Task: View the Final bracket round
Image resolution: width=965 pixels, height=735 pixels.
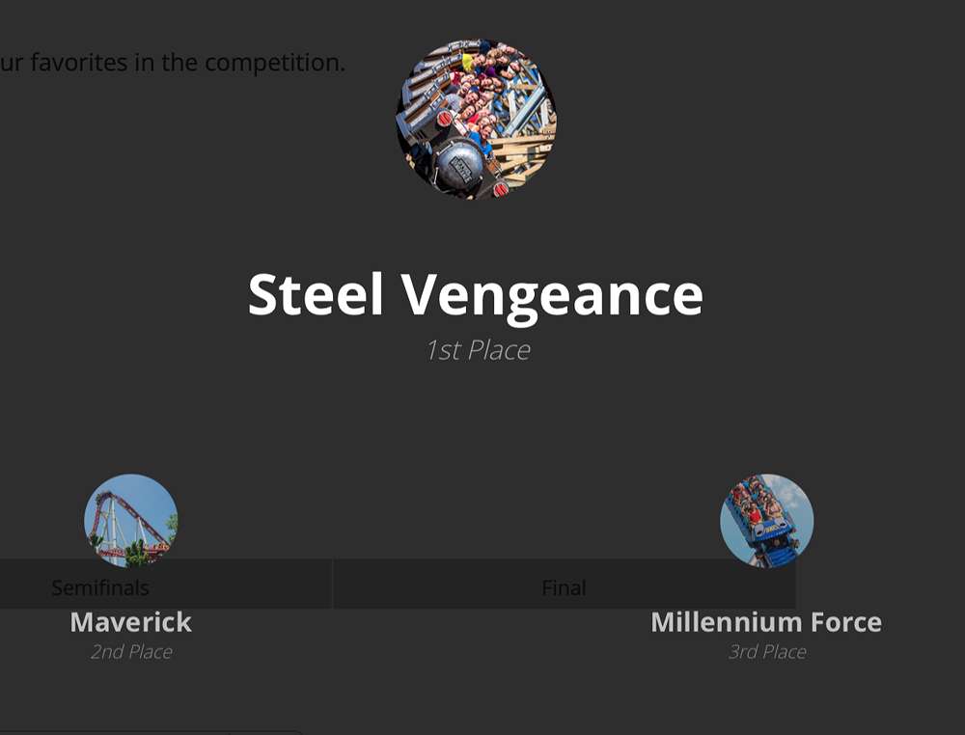Action: [564, 587]
